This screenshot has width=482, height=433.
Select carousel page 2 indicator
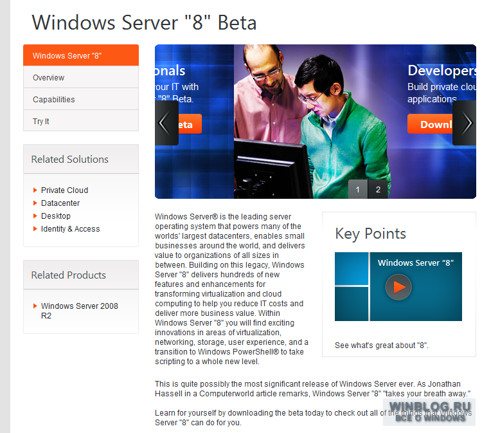pos(378,189)
